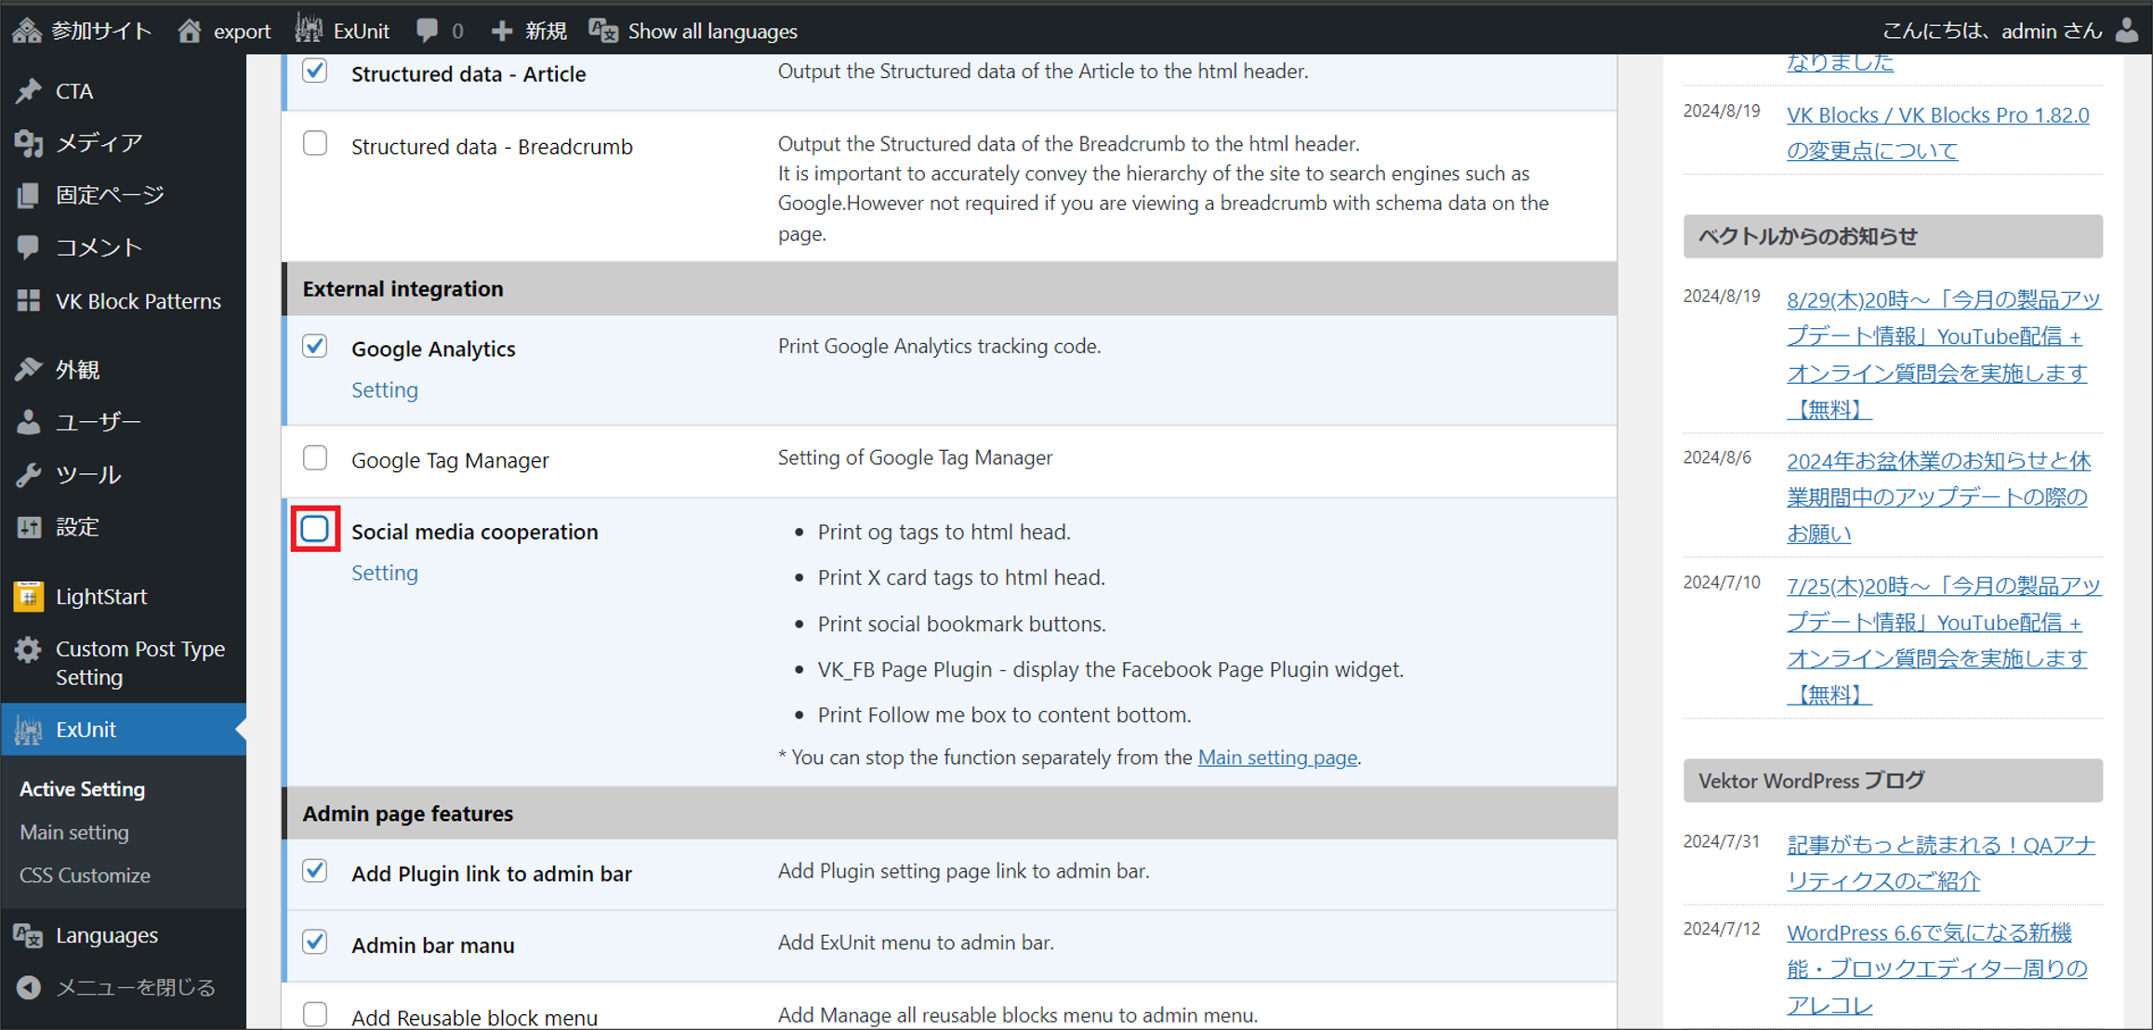Click Show all languages in admin bar
Screen dimensions: 2153x1030
click(x=712, y=31)
